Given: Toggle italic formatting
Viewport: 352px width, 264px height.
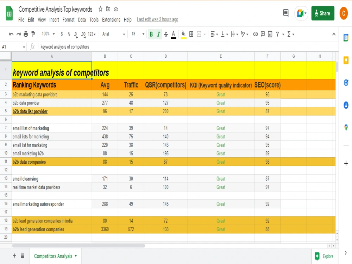Looking at the screenshot, I should click(x=158, y=34).
